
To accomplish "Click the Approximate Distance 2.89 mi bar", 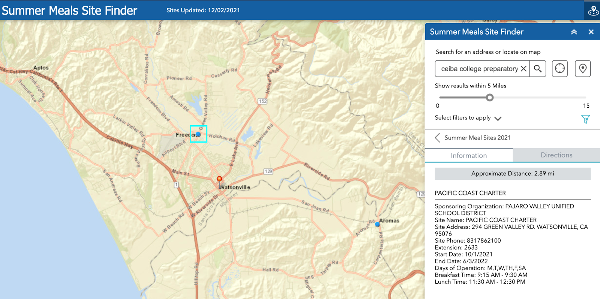I will [513, 174].
